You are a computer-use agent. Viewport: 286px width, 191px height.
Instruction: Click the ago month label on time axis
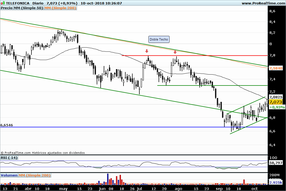(x=178, y=189)
